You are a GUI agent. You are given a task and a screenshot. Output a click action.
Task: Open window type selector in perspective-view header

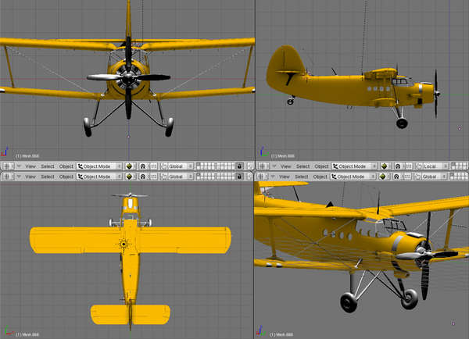(262, 177)
